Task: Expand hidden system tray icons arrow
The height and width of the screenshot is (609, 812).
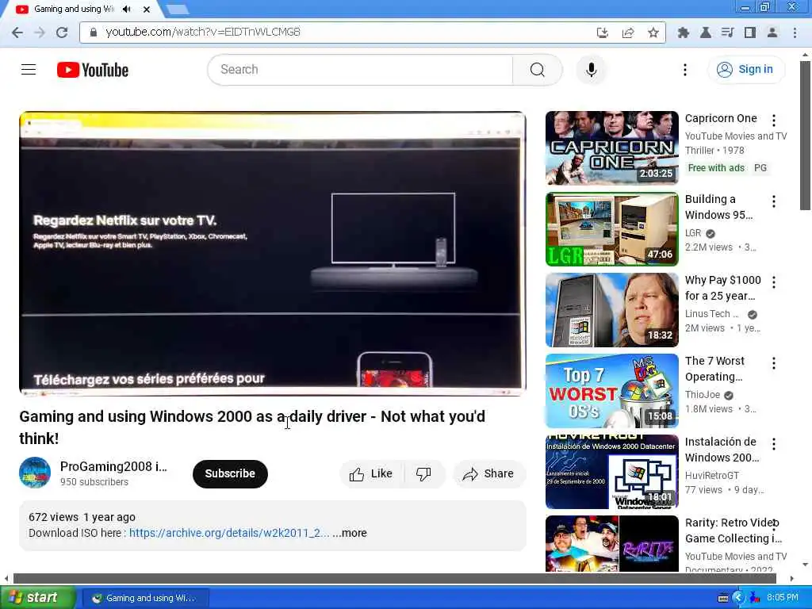Action: pos(738,598)
